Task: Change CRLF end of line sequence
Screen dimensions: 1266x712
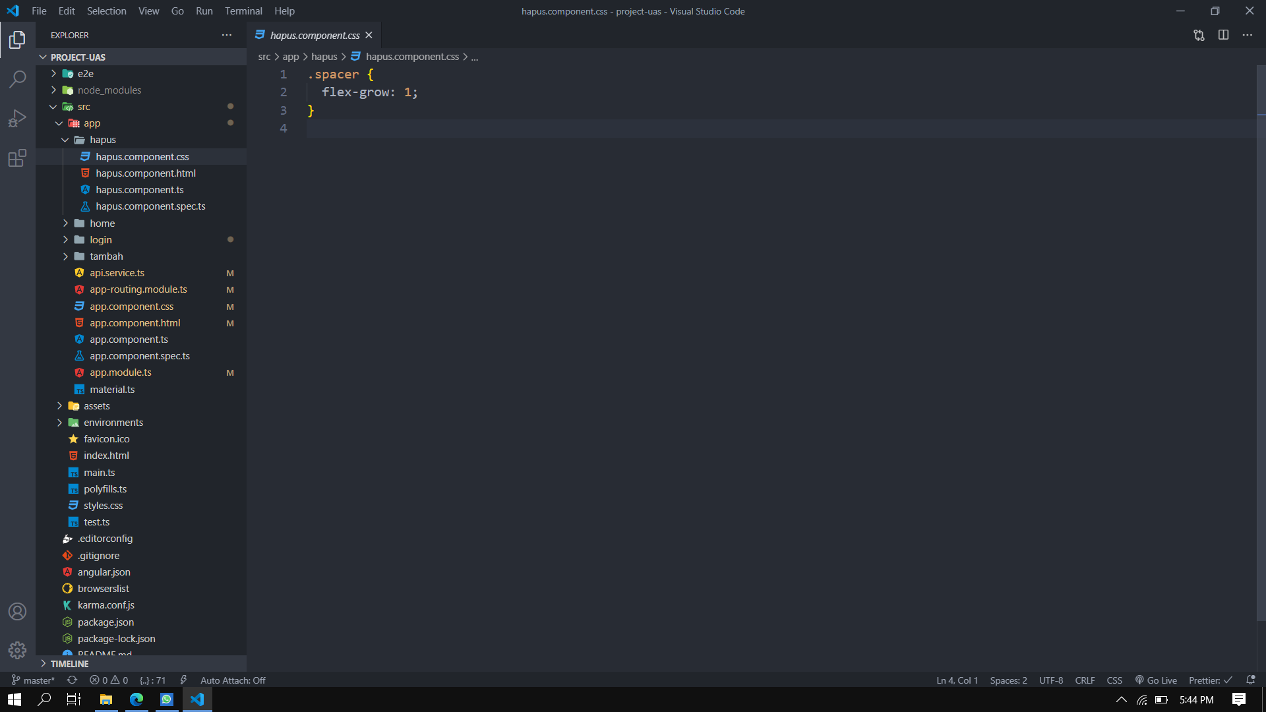Action: tap(1085, 680)
